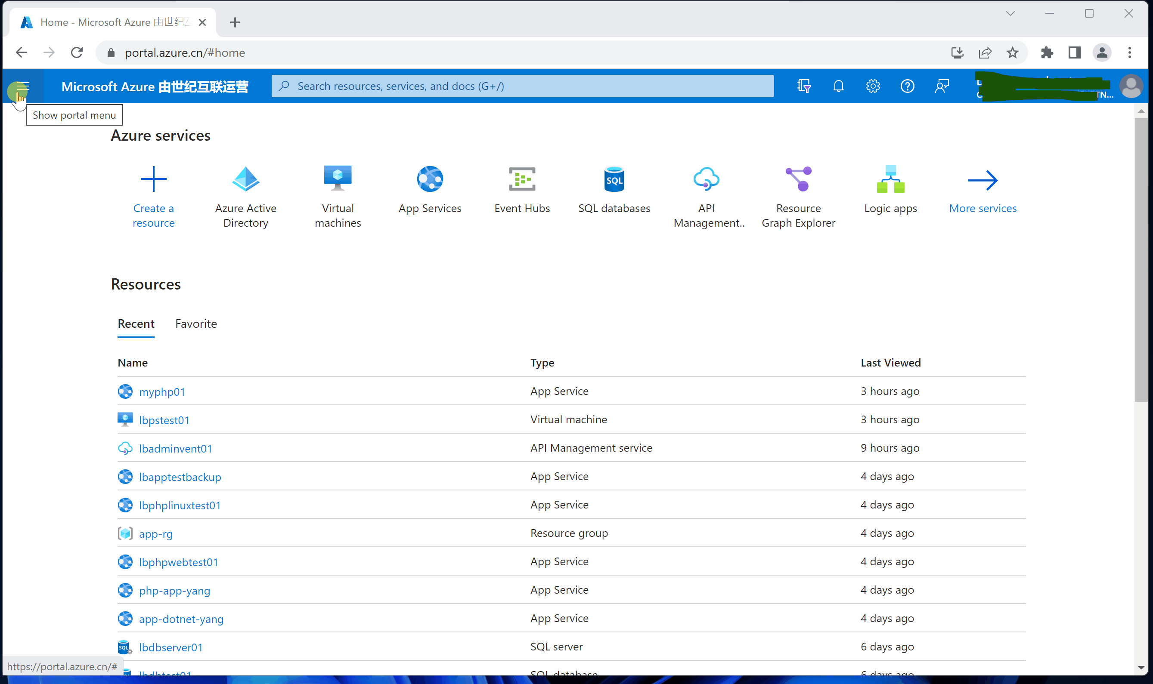
Task: Click Create a resource plus button
Action: [153, 179]
